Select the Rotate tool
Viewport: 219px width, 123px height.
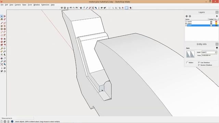[x=2, y=42]
